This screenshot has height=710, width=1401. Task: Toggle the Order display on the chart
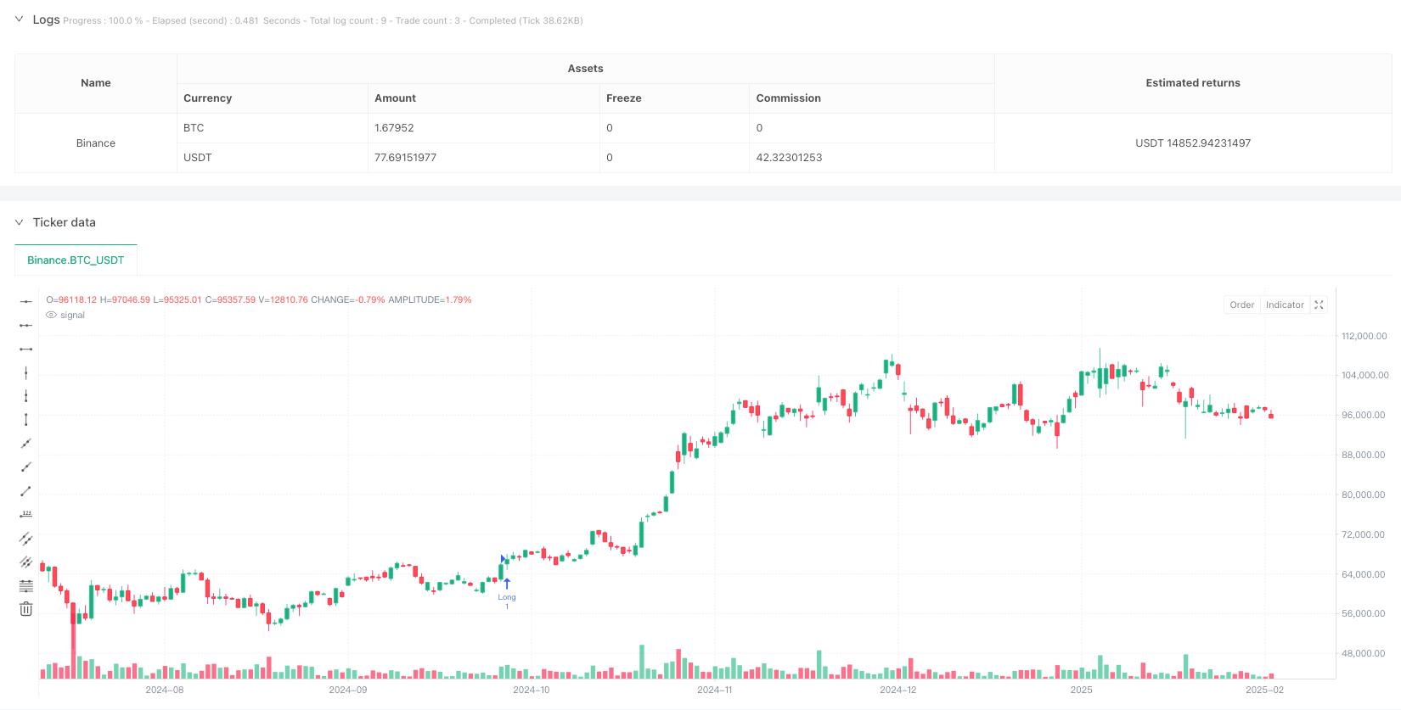(x=1241, y=305)
